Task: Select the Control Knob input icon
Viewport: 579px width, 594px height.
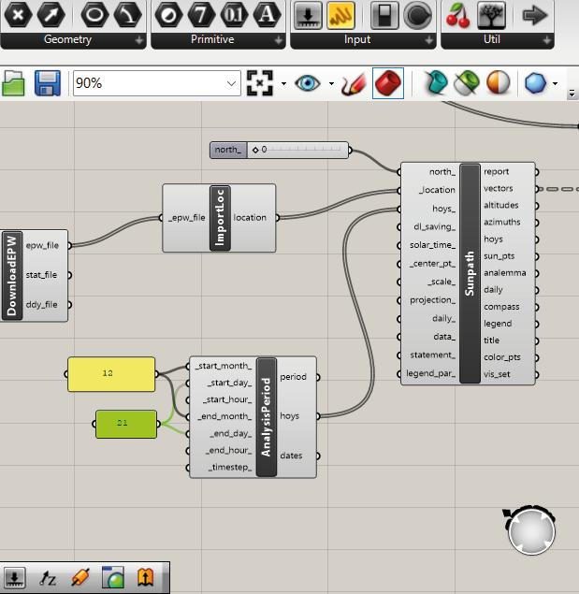Action: tap(417, 15)
